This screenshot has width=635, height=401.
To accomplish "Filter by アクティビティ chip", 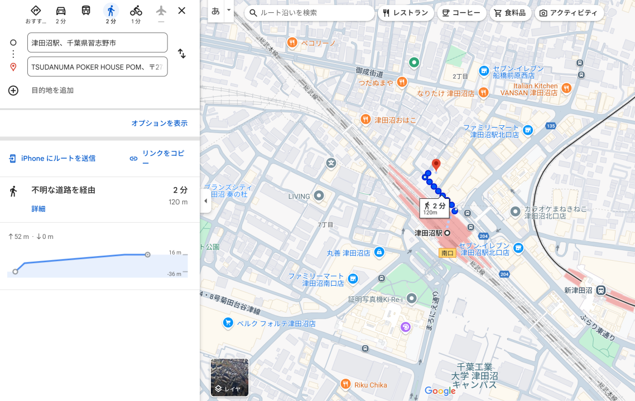I will 569,13.
